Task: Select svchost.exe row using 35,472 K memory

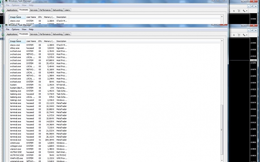Action: (x=39, y=63)
